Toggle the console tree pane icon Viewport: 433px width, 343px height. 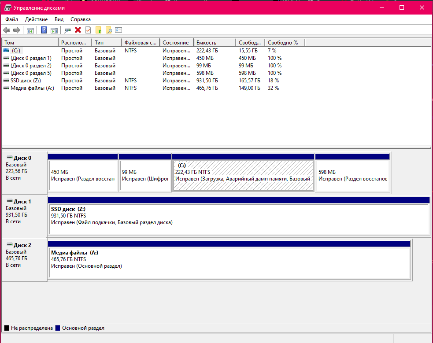(30, 30)
